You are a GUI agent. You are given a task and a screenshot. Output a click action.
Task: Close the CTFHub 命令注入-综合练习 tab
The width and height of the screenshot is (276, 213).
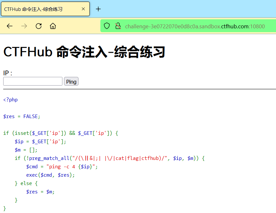tap(83, 9)
